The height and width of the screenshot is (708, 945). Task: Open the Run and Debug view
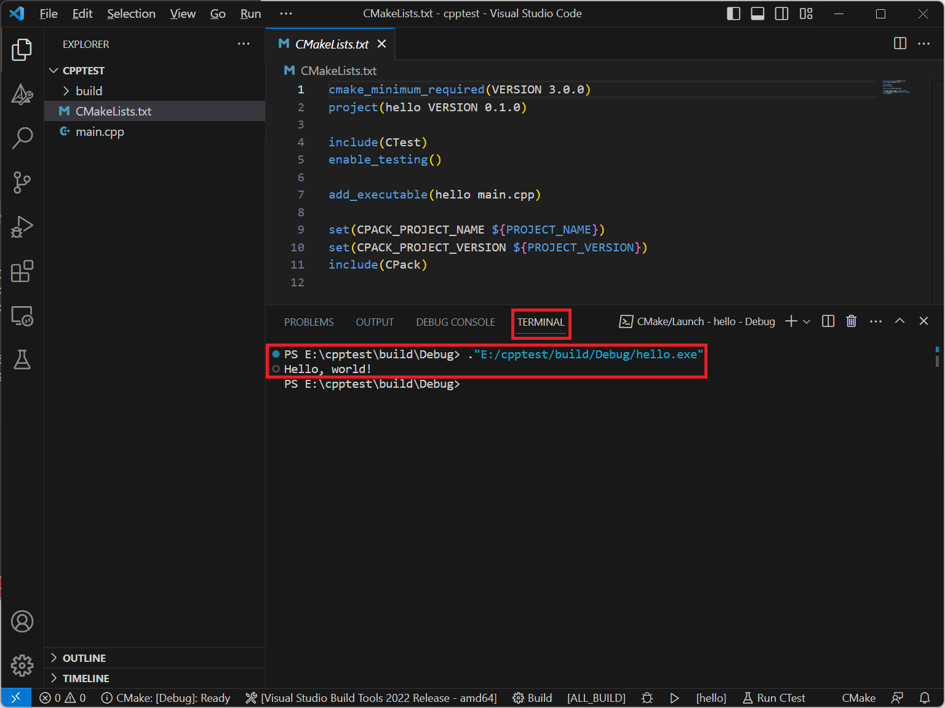(x=22, y=227)
